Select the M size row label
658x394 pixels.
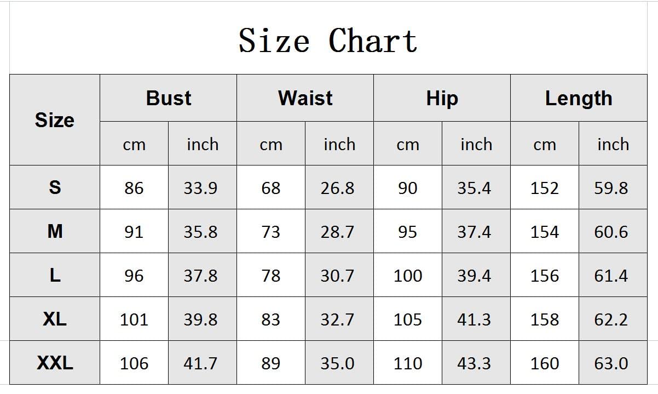55,231
